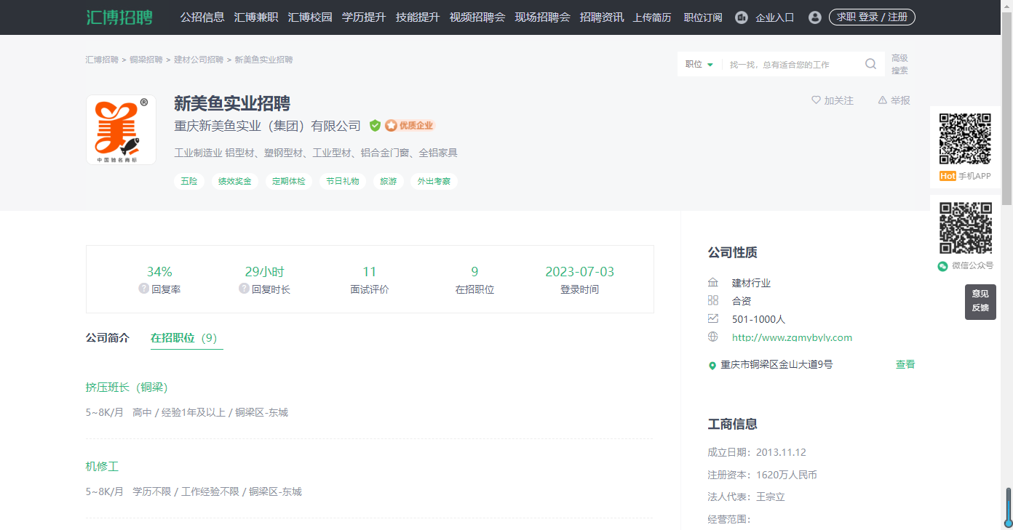This screenshot has width=1013, height=530.
Task: Switch to the 公司简介 tab
Action: coord(108,338)
